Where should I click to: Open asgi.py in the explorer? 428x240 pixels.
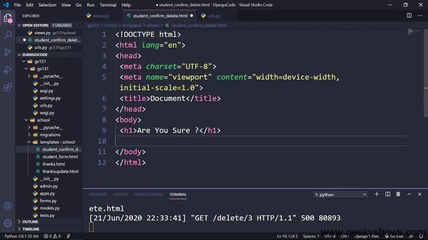click(x=46, y=91)
